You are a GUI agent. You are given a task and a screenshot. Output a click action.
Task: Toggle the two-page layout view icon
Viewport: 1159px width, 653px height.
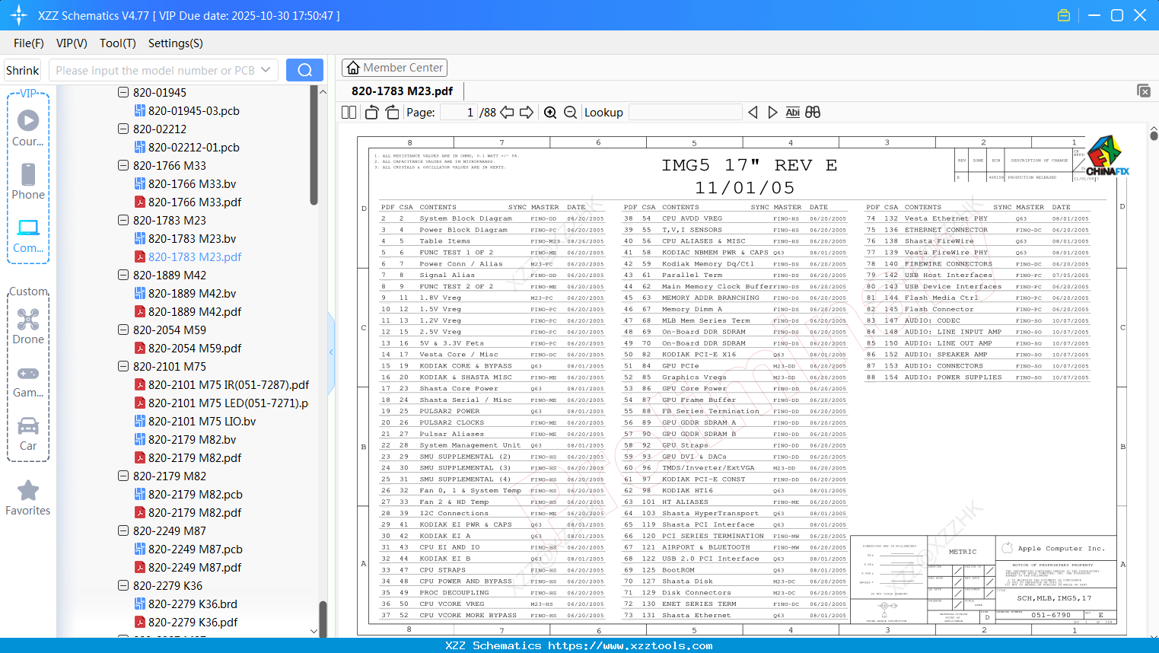349,113
